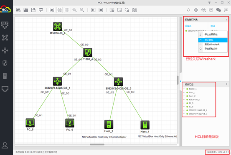Select the Host_2 server node
Viewport: 231px width, 155px height.
pos(109,124)
